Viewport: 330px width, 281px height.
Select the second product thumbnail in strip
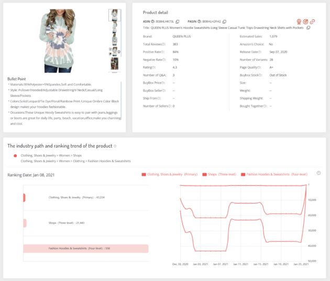point(115,27)
